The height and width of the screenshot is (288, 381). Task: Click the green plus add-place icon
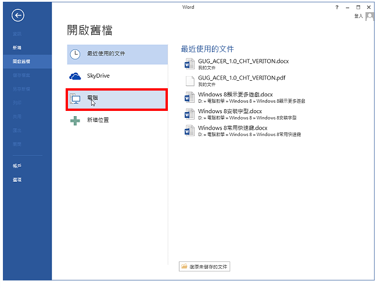(75, 121)
